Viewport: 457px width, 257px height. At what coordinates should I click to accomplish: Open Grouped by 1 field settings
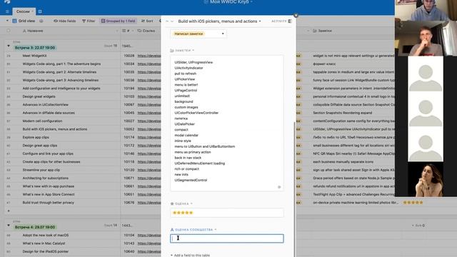(119, 21)
